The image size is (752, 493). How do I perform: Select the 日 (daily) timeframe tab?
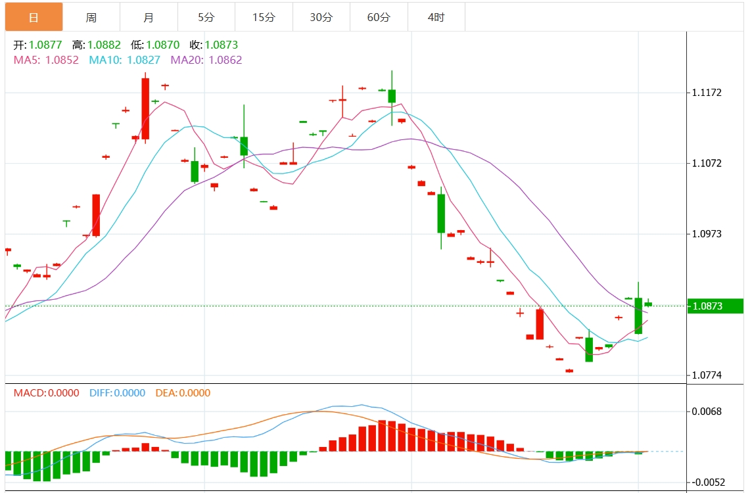coord(34,17)
